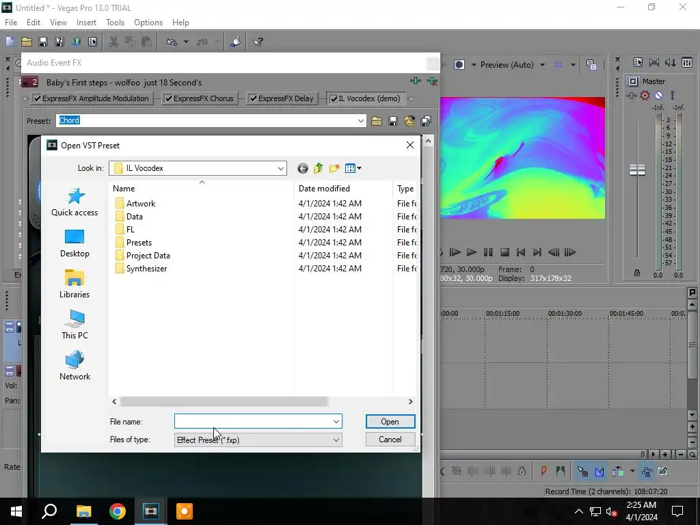Open the Tools menu
This screenshot has width=700, height=525.
(115, 23)
